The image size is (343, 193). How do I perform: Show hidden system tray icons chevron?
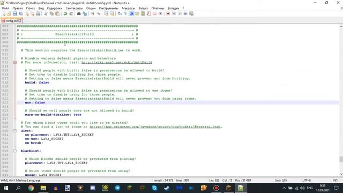pos(284,188)
